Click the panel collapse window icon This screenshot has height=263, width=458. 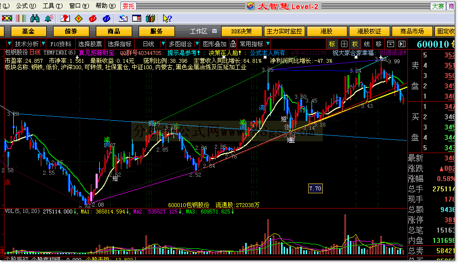click(391, 44)
